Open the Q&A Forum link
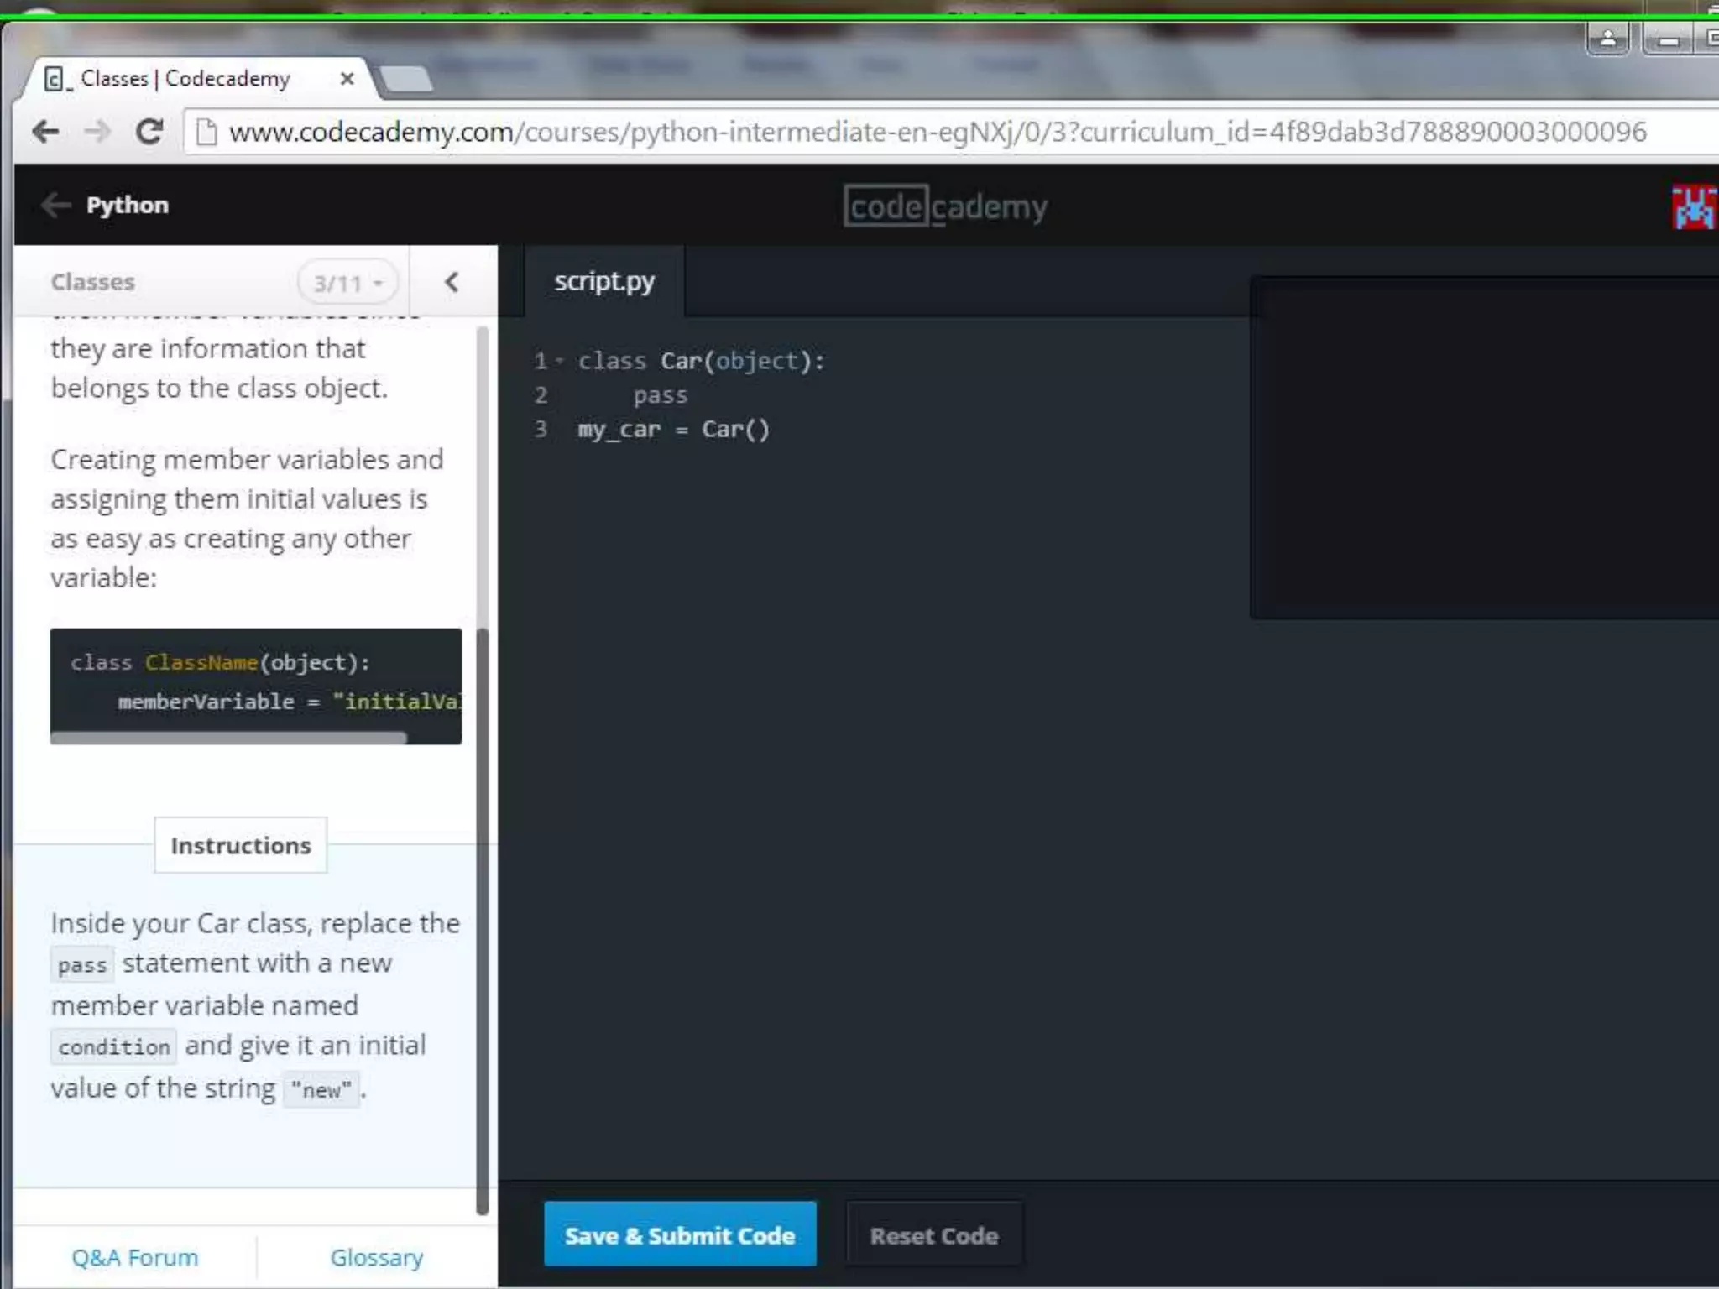This screenshot has height=1289, width=1719. point(135,1257)
